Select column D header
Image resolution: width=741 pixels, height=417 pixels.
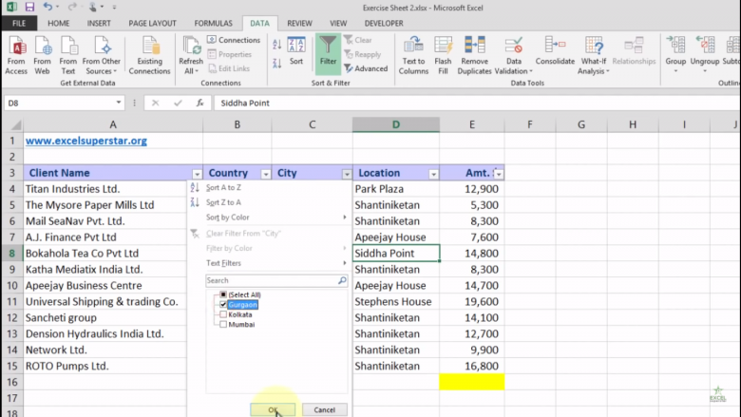[396, 124]
